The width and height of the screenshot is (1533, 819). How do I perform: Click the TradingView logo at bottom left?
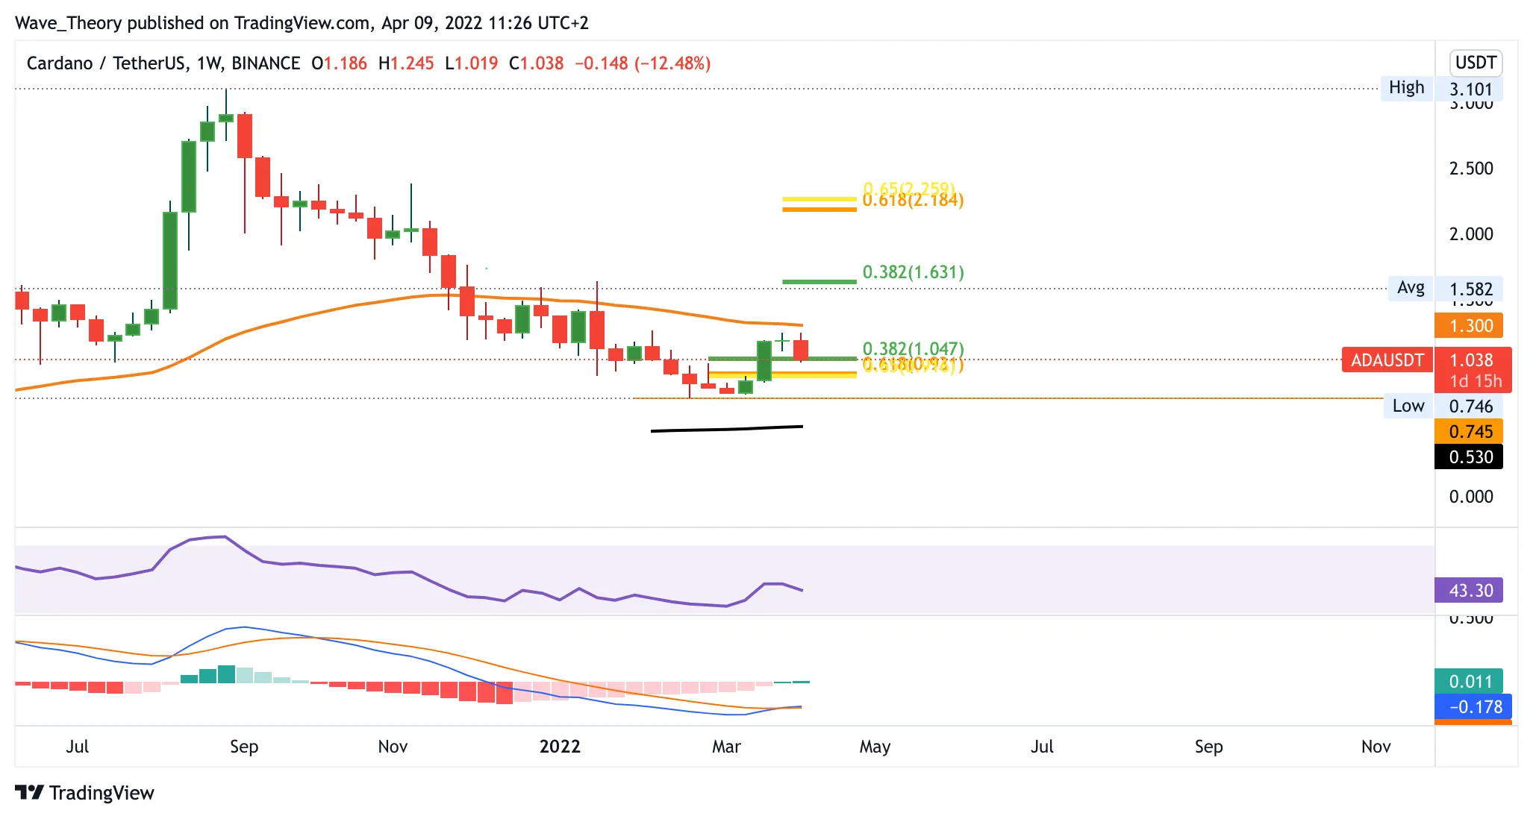coord(84,792)
